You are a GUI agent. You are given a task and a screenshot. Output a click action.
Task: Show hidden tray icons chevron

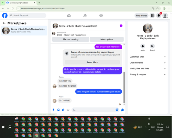point(146,127)
